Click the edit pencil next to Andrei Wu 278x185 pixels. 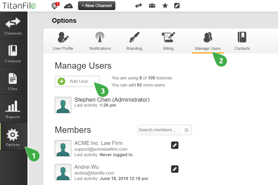tap(175, 169)
